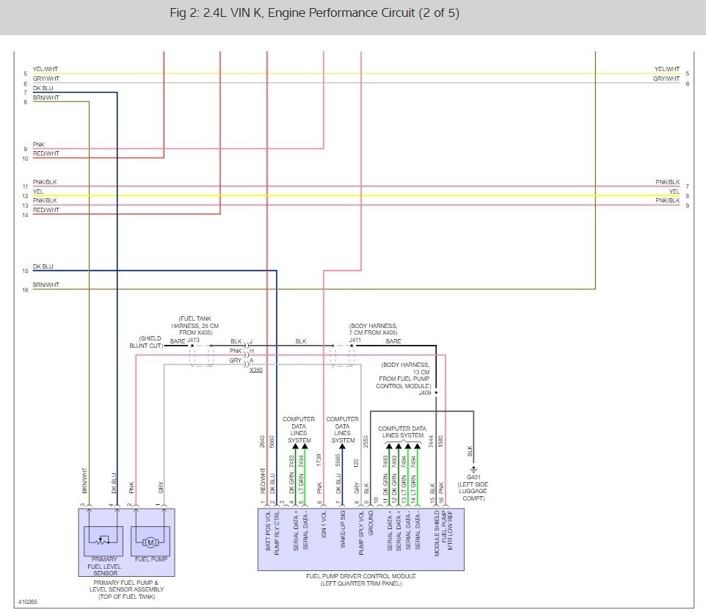Click the 'PRIMARY FUEL LEVEL SENSOR' label
The image size is (706, 615).
pyautogui.click(x=104, y=567)
